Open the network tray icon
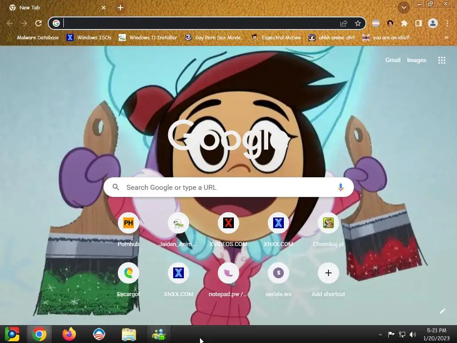Viewport: 457px width, 343px height. click(402, 334)
